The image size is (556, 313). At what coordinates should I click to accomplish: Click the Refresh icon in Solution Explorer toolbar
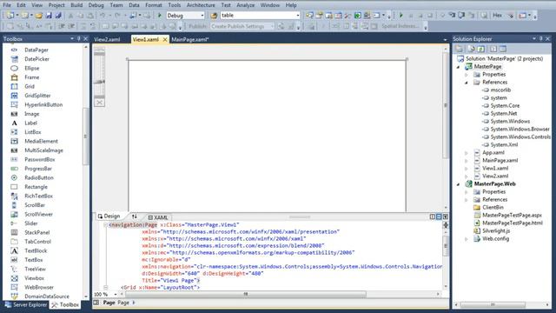(x=480, y=49)
